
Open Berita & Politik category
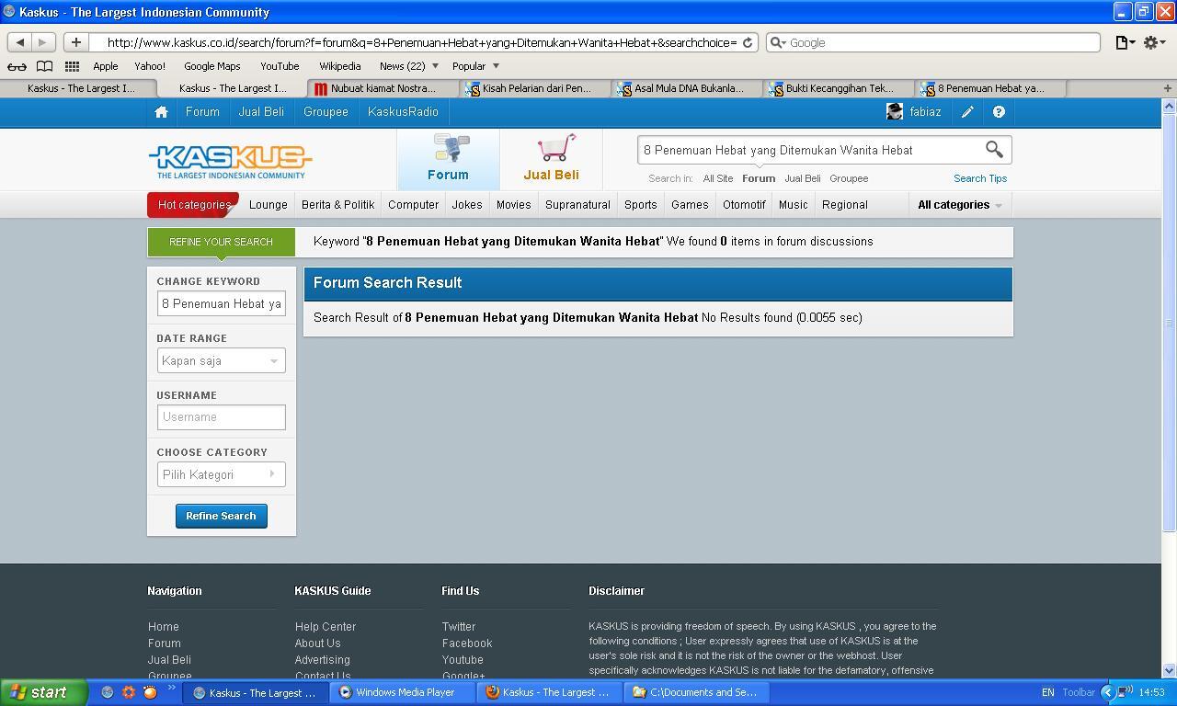coord(337,205)
